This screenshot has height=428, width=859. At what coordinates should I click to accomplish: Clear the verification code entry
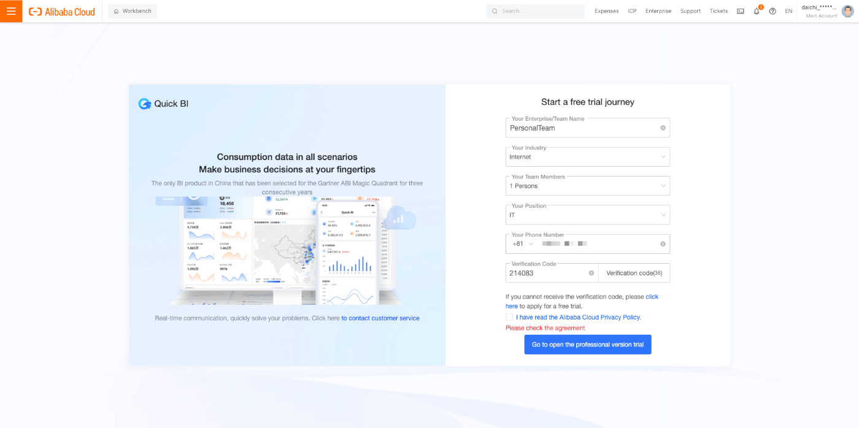coord(591,273)
